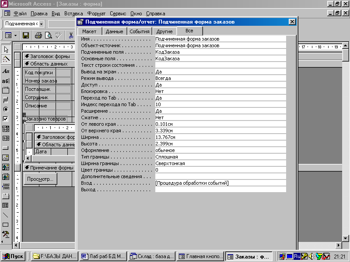Switch to Лаб раб БД taskbar button

[103, 256]
